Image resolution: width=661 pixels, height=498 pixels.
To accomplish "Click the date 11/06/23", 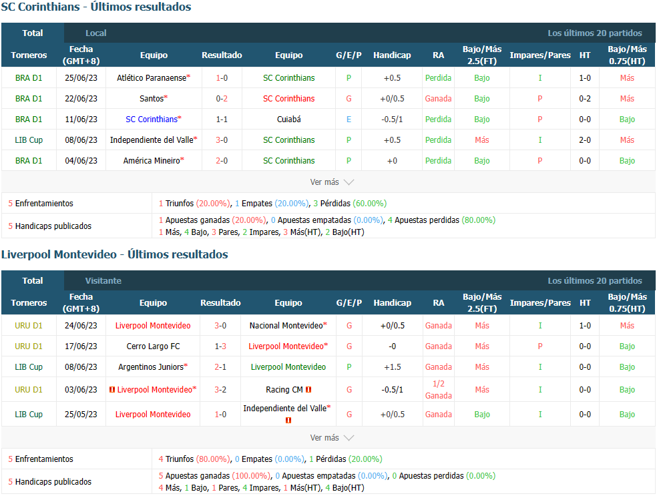I will (x=81, y=119).
